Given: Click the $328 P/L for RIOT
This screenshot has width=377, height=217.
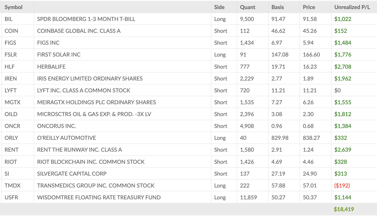Looking at the screenshot, I should (341, 162).
